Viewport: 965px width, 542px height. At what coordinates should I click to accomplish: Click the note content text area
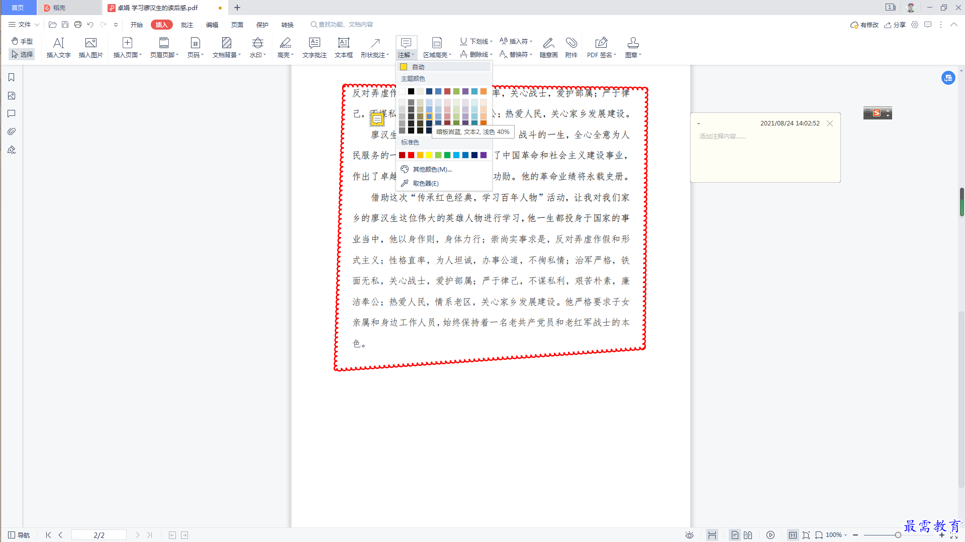pyautogui.click(x=765, y=156)
